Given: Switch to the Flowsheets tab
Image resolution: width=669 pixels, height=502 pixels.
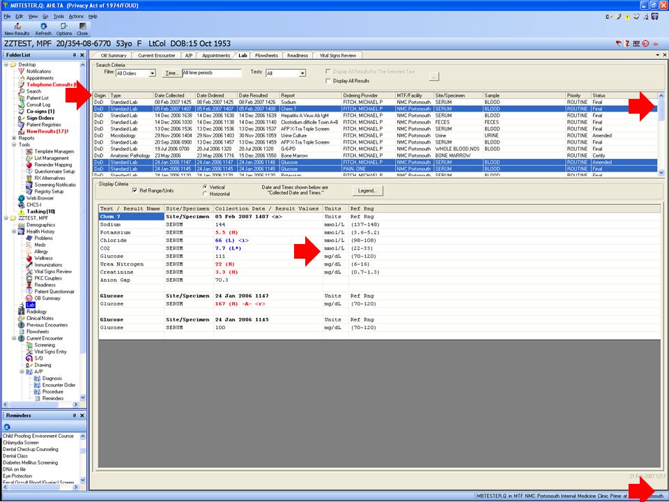Looking at the screenshot, I should coord(267,56).
